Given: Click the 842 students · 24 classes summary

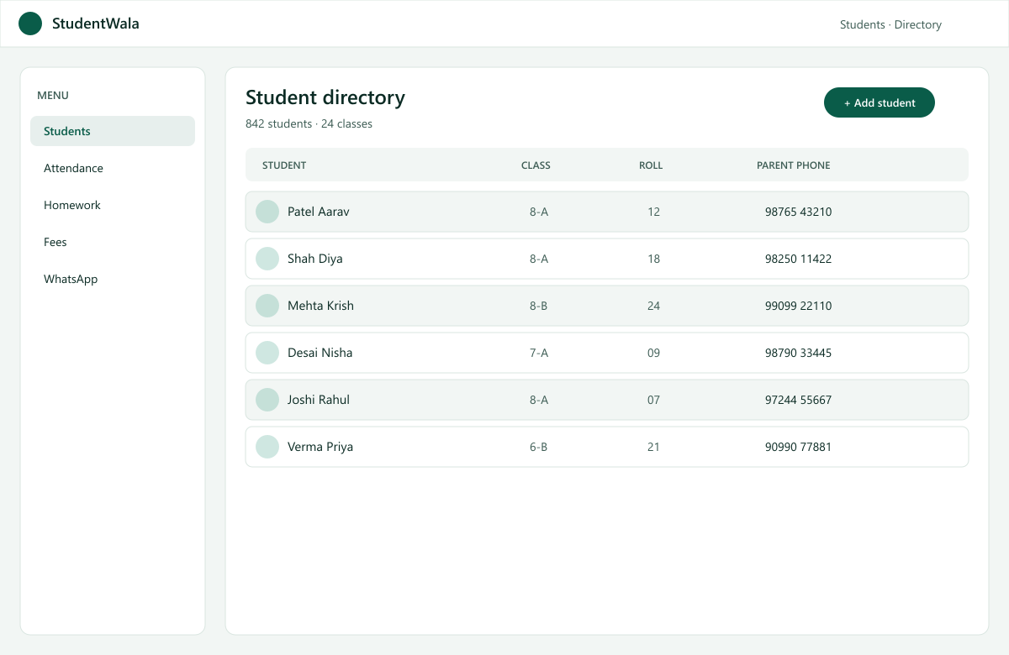Looking at the screenshot, I should coord(309,123).
